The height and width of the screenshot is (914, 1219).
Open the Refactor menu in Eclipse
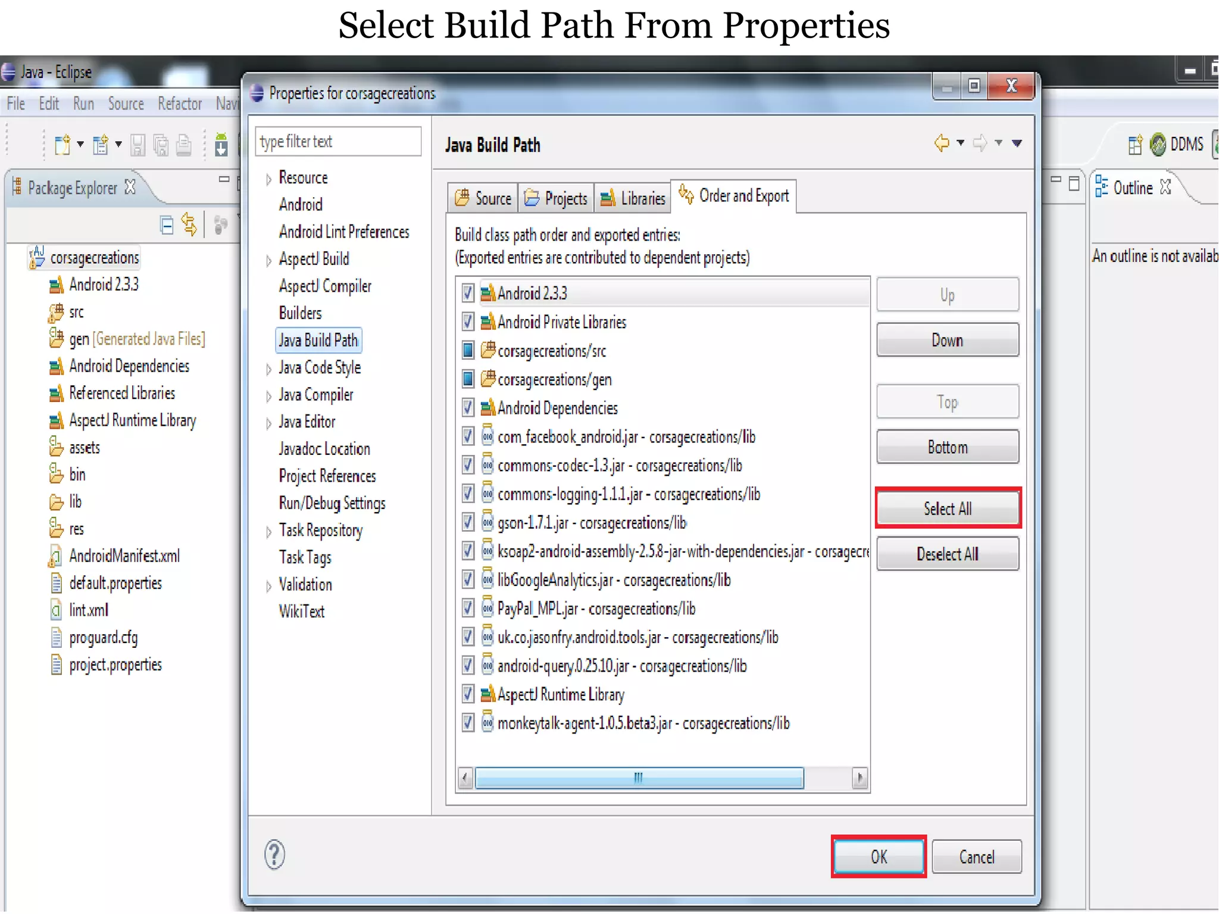click(x=180, y=104)
